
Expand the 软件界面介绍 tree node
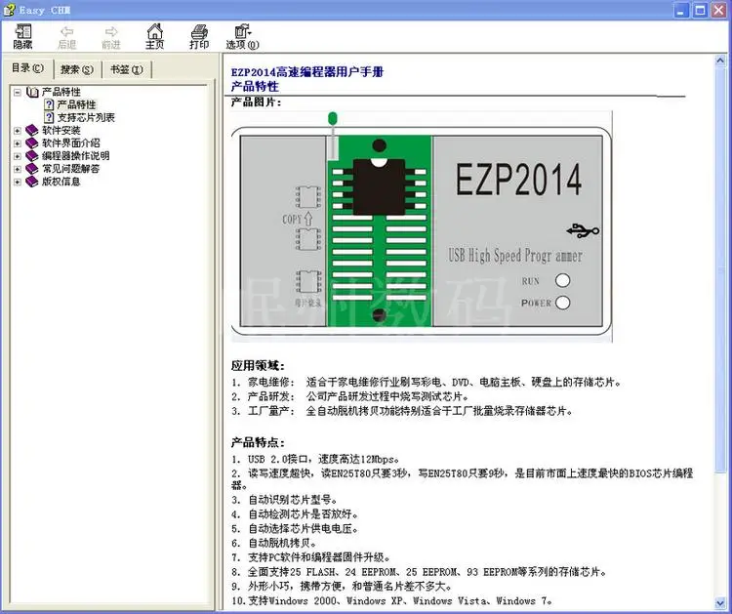click(x=18, y=143)
